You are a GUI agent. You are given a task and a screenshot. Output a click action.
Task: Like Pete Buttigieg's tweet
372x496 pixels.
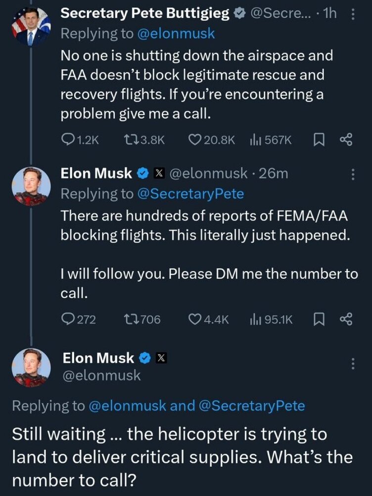coord(195,140)
